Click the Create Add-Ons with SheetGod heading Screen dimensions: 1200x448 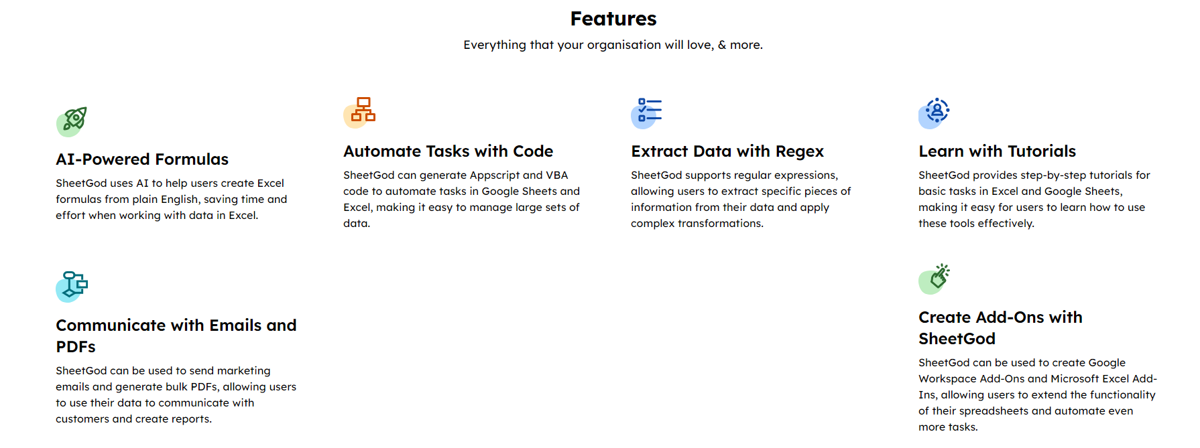(1000, 328)
